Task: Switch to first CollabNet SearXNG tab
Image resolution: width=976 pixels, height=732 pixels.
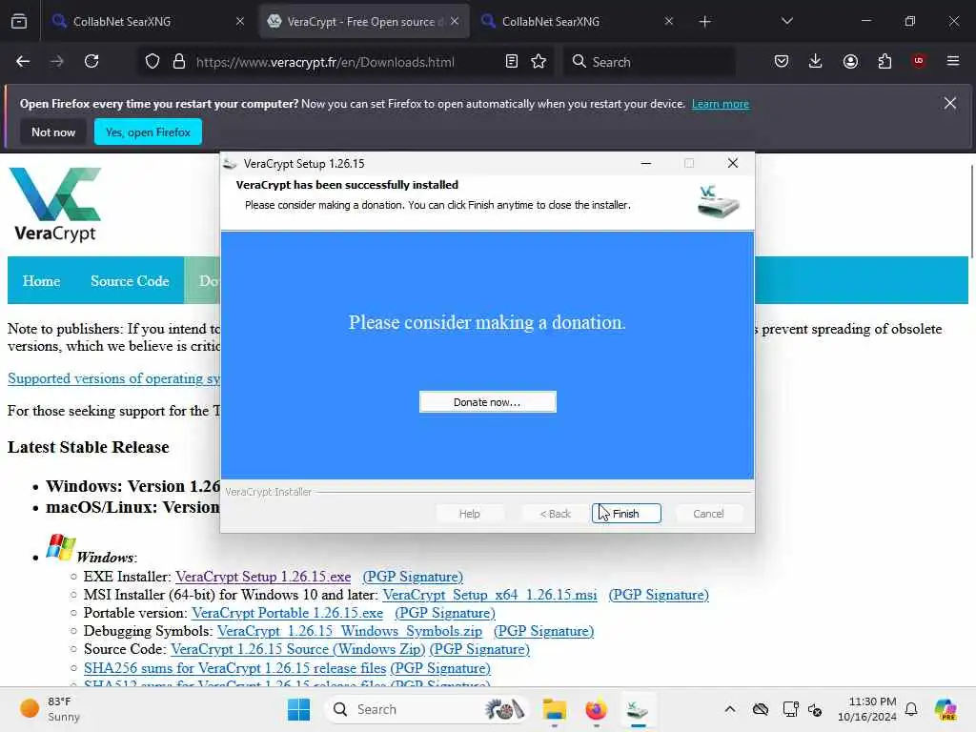Action: 147,21
